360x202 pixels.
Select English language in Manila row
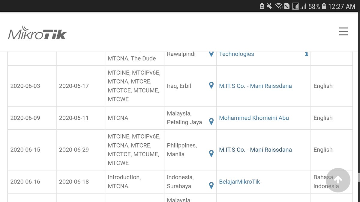pos(323,150)
